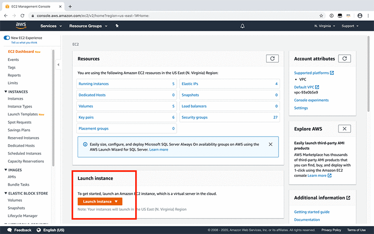Screen dimensions: 374x234
Task: Open Terms of Use footer link
Action: [x=356, y=230]
